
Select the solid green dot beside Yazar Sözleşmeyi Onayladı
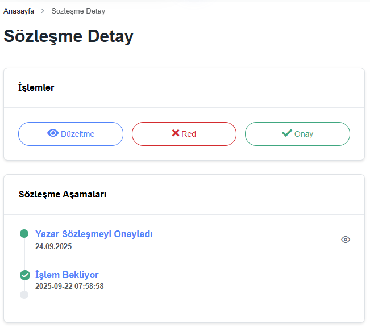pyautogui.click(x=24, y=234)
